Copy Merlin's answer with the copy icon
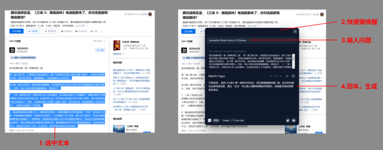 point(294,76)
